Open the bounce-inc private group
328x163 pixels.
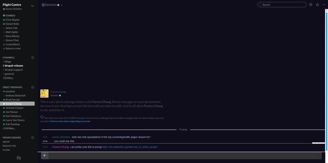9,146
